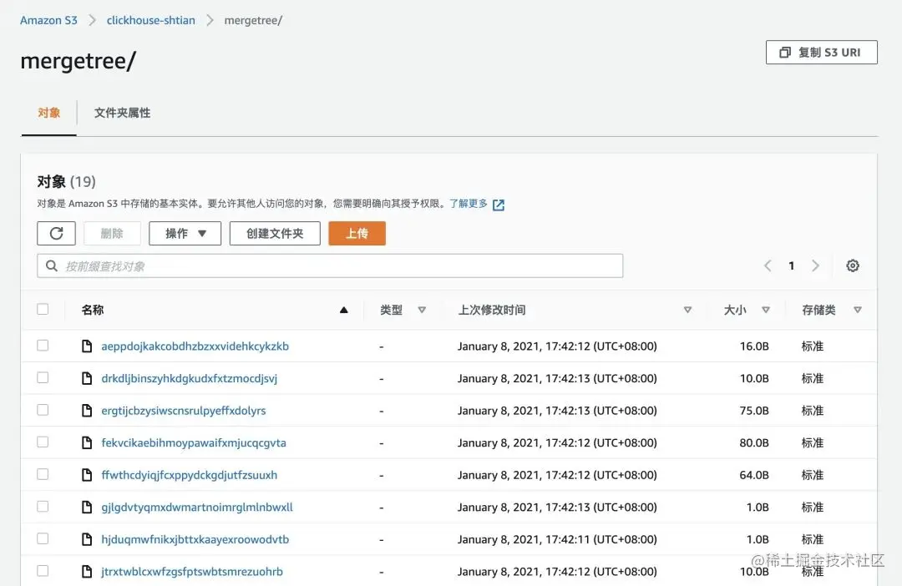Screen dimensions: 902x586
Task: Check the fekvcikaebihmoypawaifxmjucqcgvta row checkbox
Action: click(x=43, y=442)
